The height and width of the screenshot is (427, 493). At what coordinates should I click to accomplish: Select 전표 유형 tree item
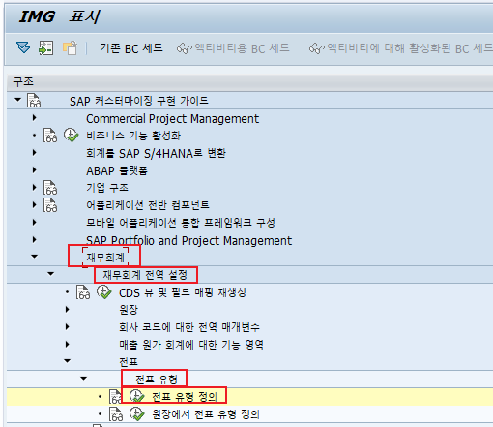157,380
